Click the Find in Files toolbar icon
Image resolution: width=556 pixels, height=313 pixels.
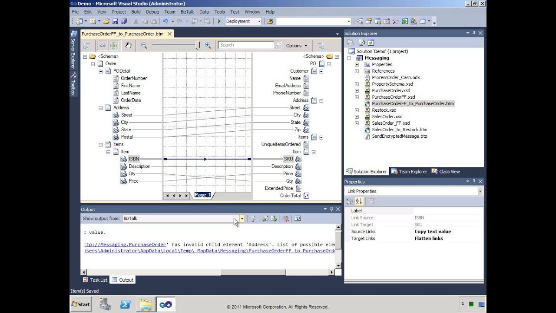coord(270,21)
